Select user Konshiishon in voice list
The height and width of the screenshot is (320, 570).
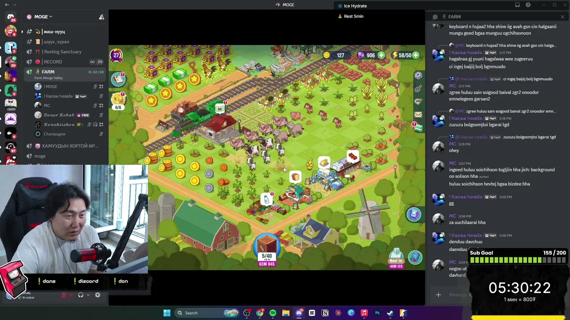point(69,124)
